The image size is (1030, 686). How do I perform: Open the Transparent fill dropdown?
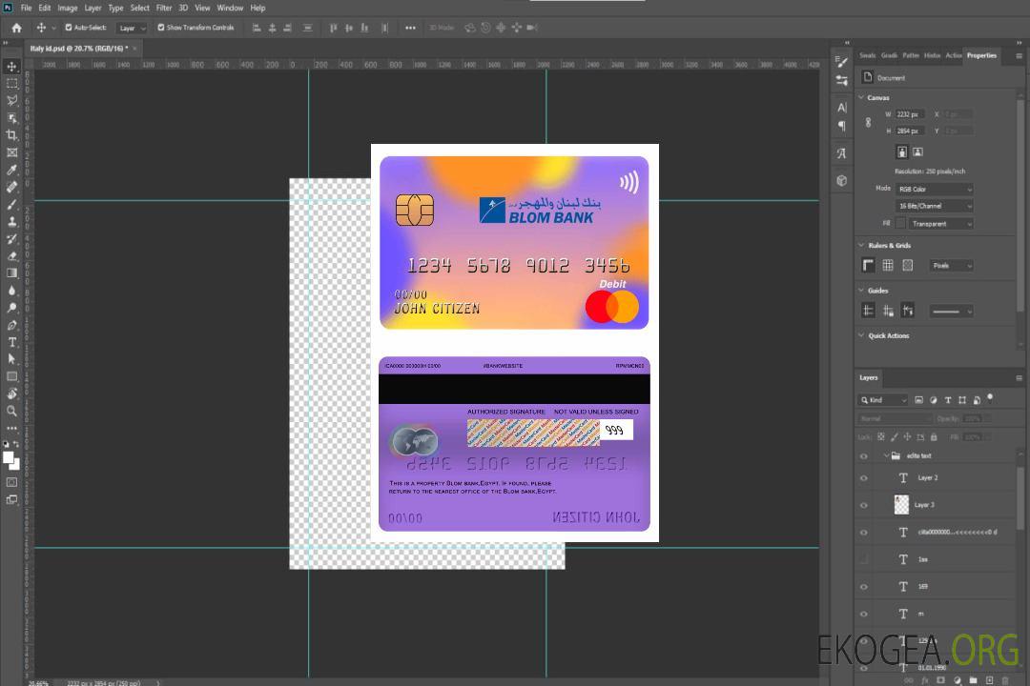(941, 224)
